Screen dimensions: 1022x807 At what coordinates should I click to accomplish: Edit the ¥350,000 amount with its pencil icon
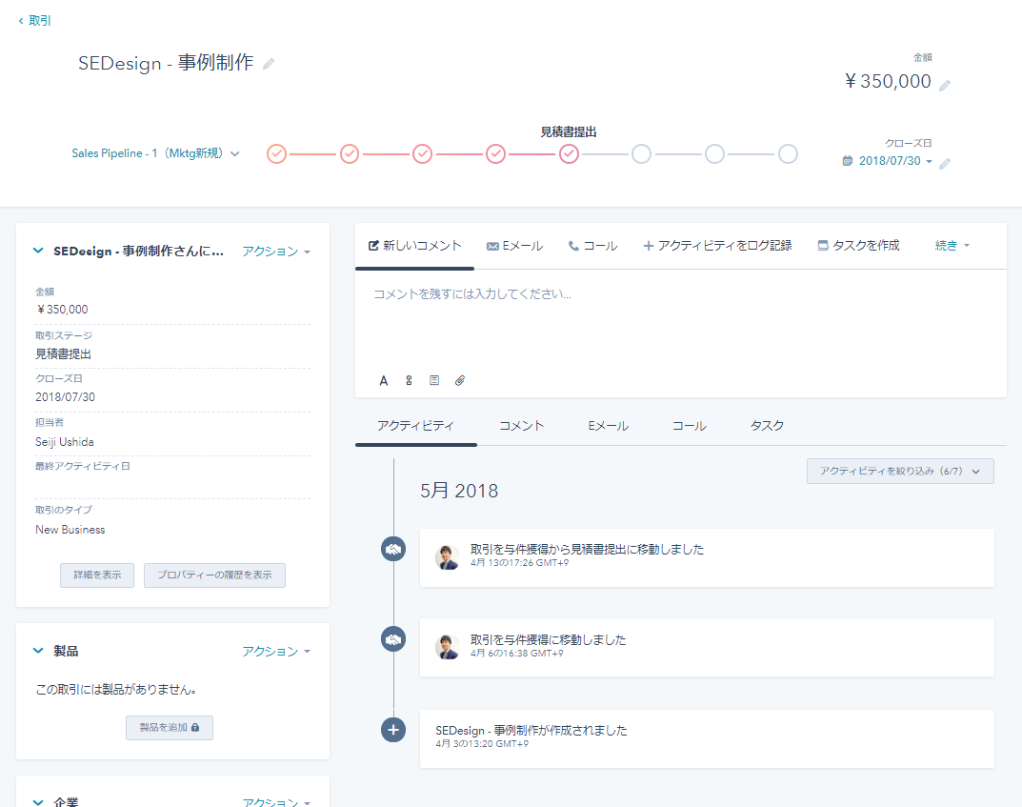(x=945, y=85)
